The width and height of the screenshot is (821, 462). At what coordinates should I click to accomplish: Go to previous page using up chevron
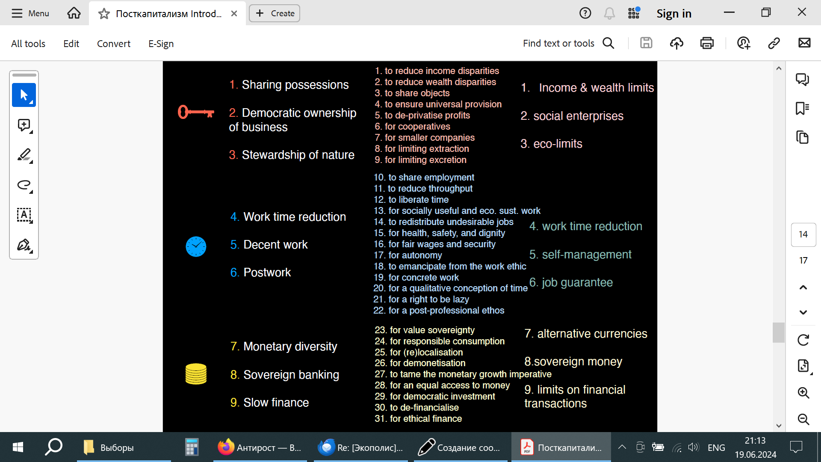[803, 287]
